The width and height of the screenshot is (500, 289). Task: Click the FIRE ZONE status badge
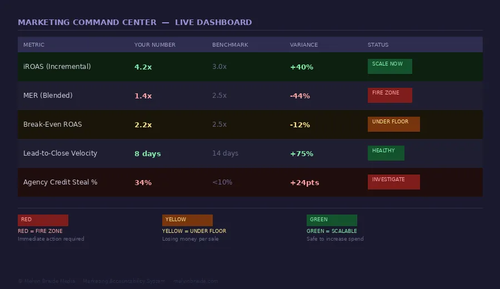389,95
